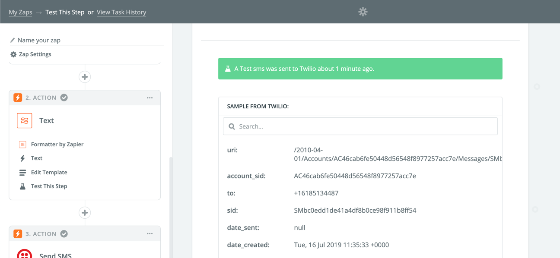Click the orange lightning badge on step 2
560x258 pixels.
18,98
